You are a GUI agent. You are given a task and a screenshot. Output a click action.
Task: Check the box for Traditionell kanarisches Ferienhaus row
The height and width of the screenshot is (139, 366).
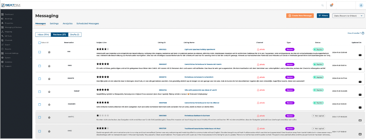coord(39,131)
